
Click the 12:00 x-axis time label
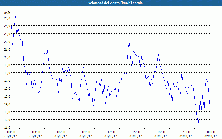pos(111,132)
